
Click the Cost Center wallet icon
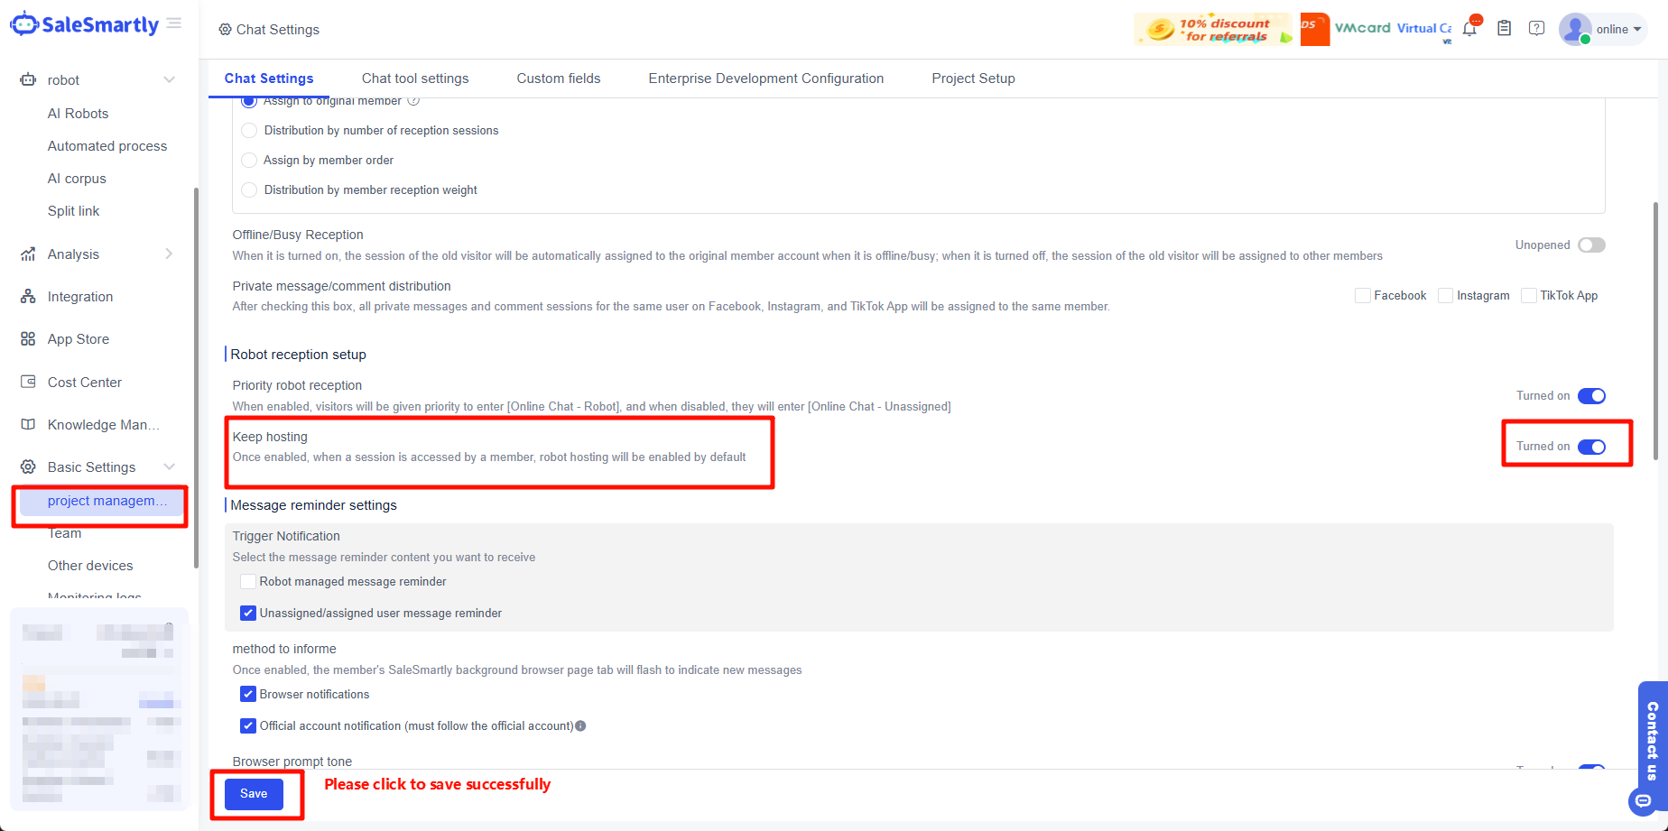pos(28,382)
